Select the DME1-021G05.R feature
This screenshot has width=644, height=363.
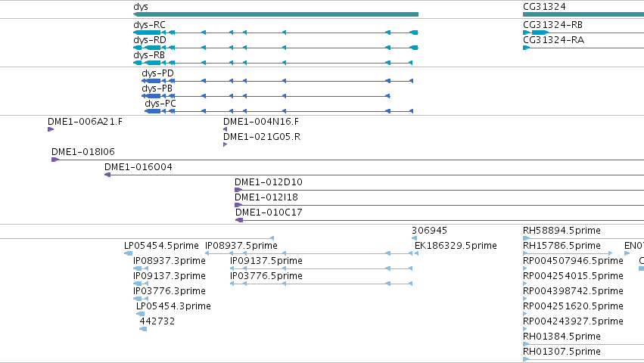pos(262,137)
